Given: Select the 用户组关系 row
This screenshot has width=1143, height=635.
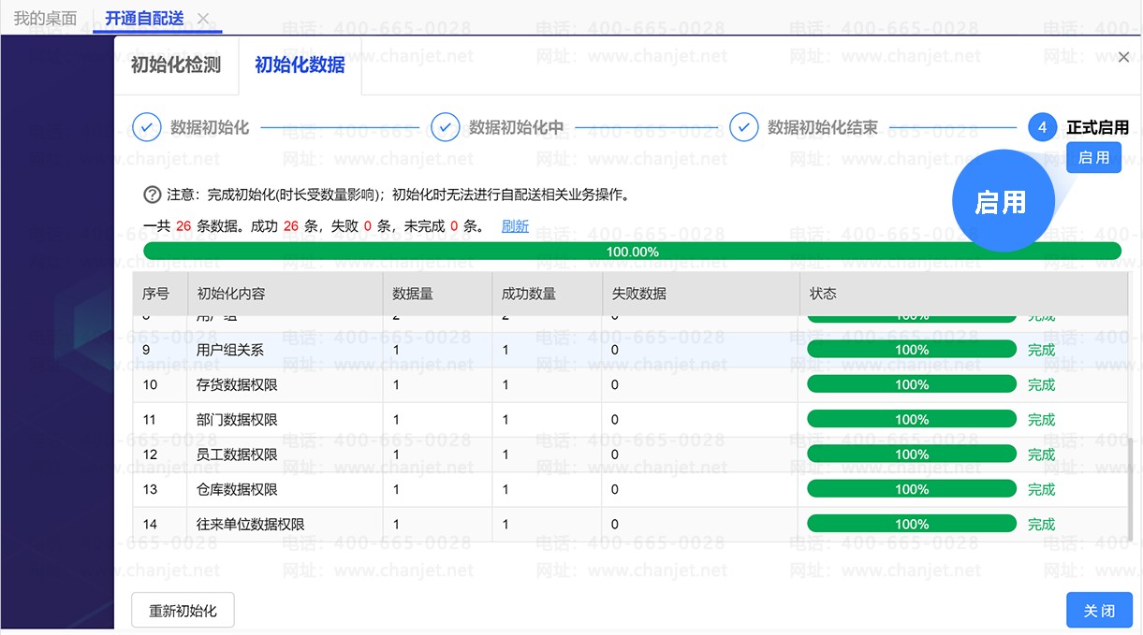Looking at the screenshot, I should [x=230, y=350].
